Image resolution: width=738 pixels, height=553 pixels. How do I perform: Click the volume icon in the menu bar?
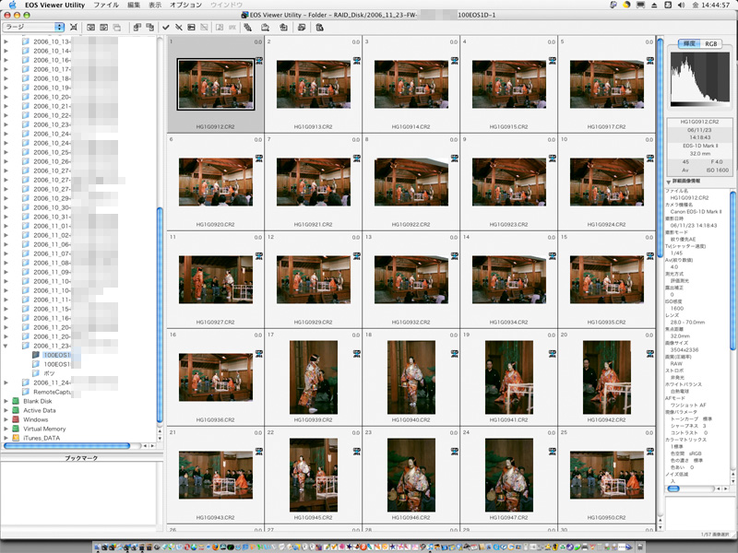tap(681, 5)
